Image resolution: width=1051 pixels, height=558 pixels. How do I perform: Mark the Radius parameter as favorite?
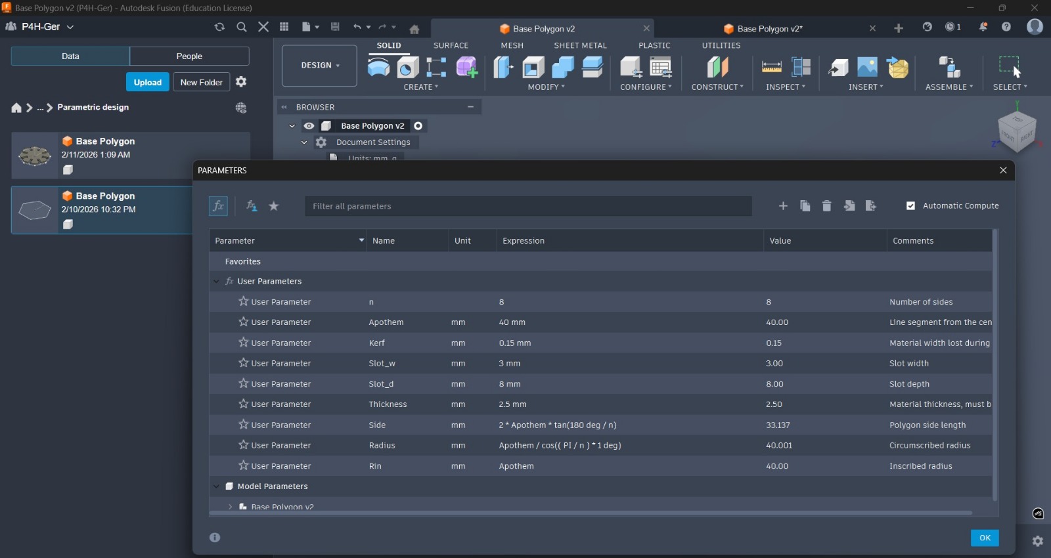pyautogui.click(x=244, y=444)
